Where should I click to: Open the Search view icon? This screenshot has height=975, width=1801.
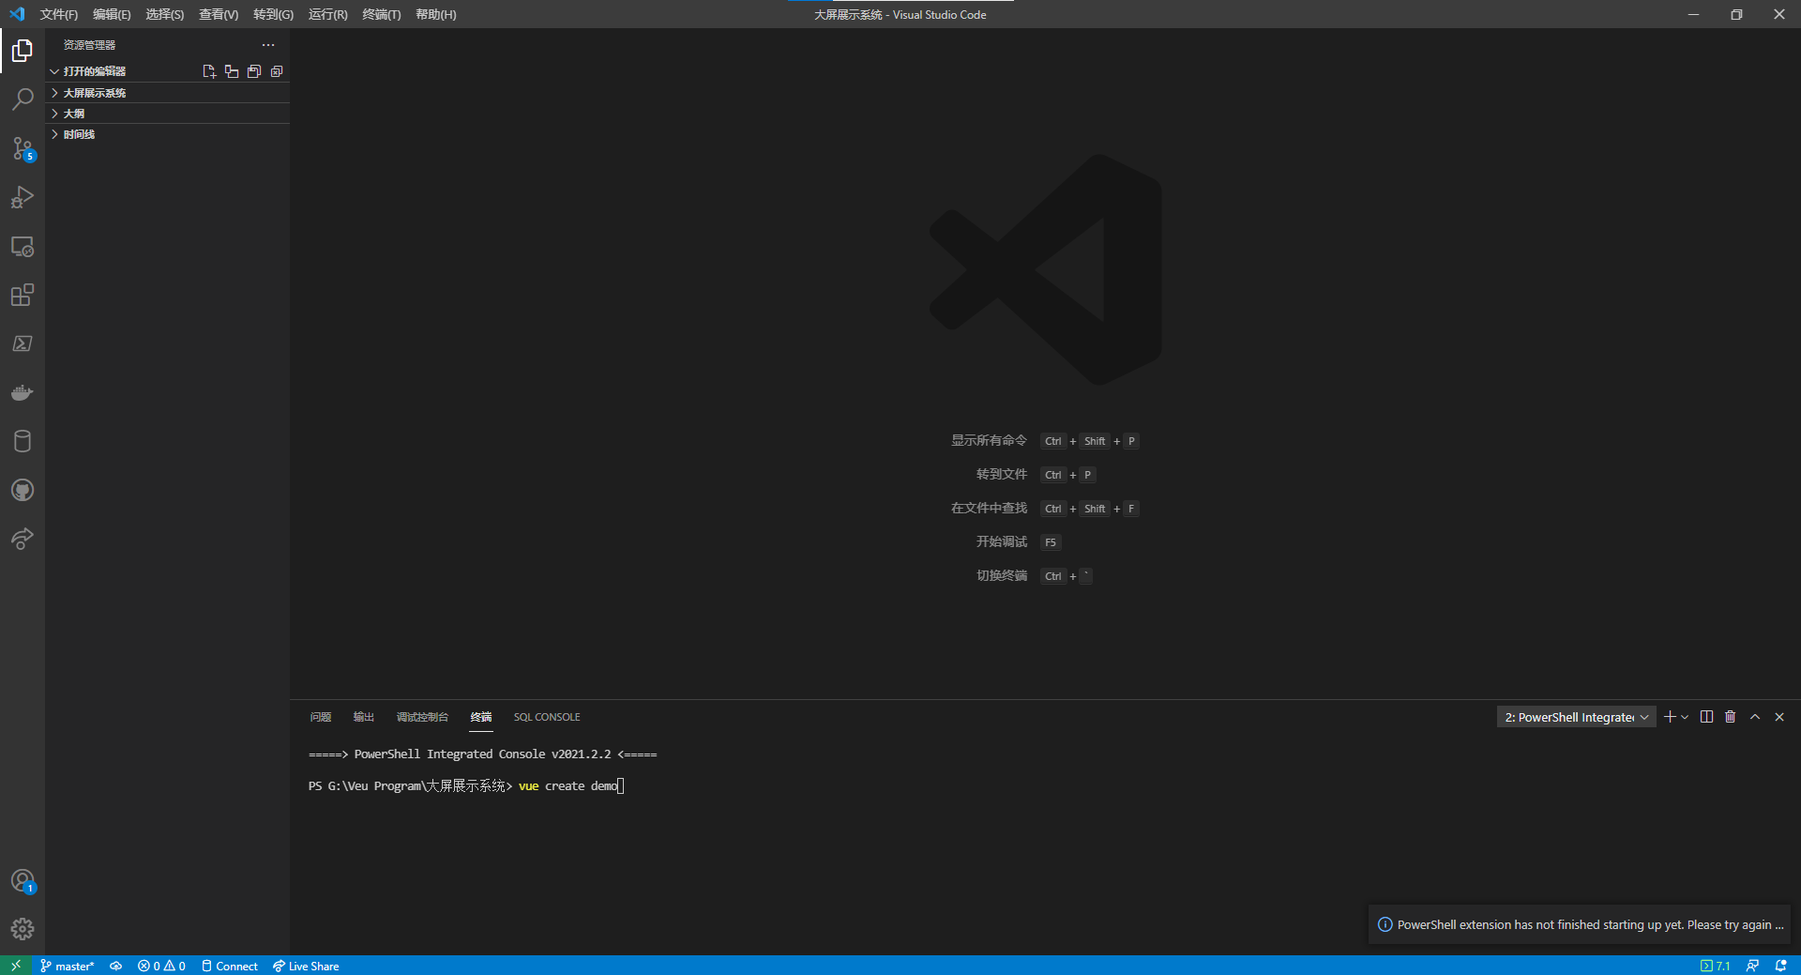[23, 99]
